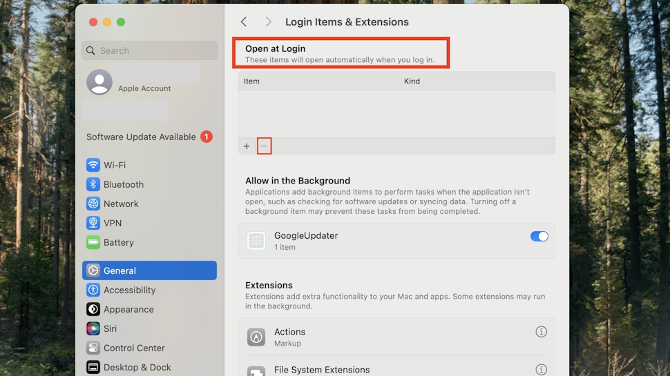Click the GoogleUpdater app icon
The width and height of the screenshot is (670, 376).
256,241
